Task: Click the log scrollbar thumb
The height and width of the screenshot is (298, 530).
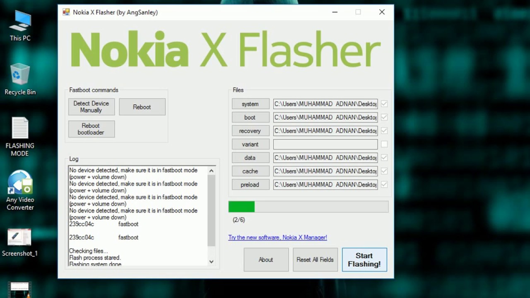Action: click(x=212, y=210)
